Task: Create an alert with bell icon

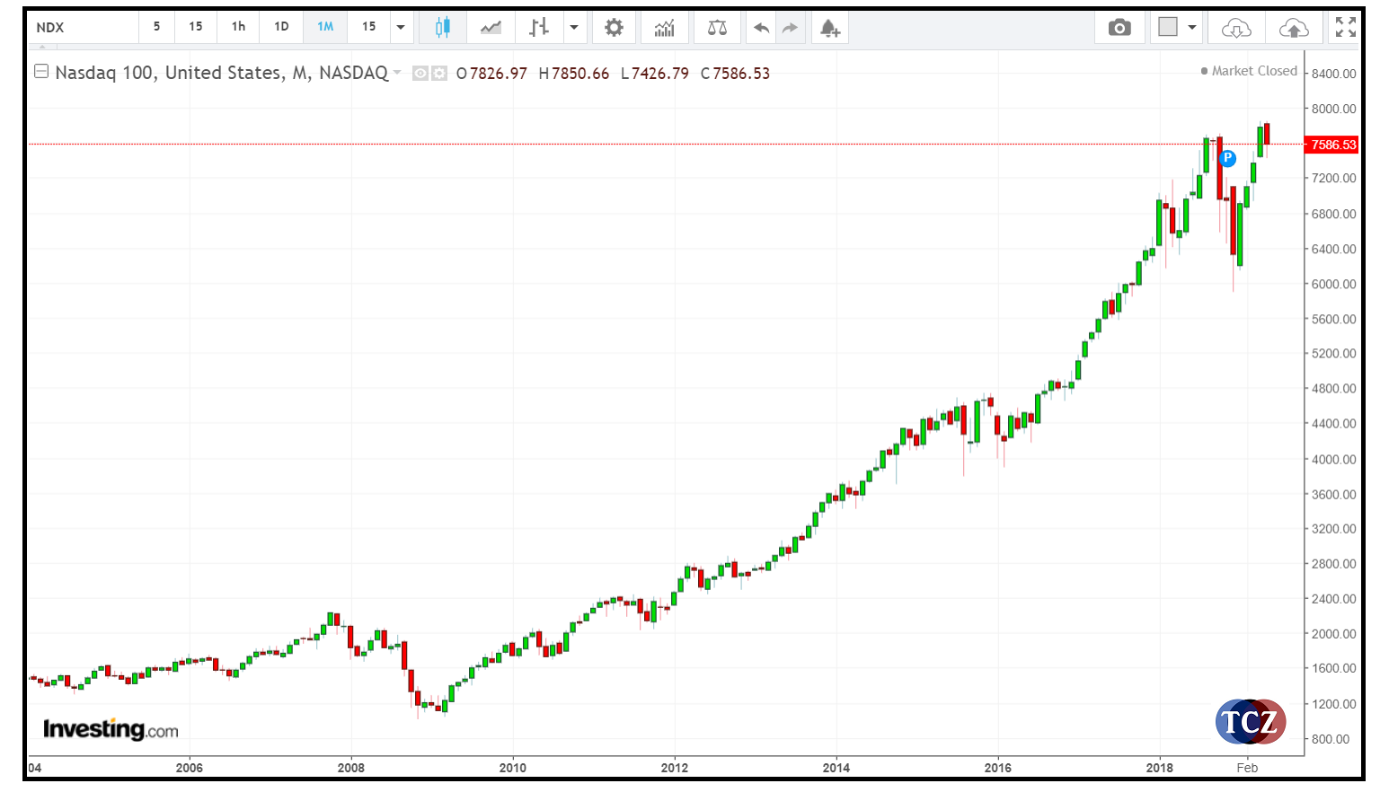Action: pos(830,28)
